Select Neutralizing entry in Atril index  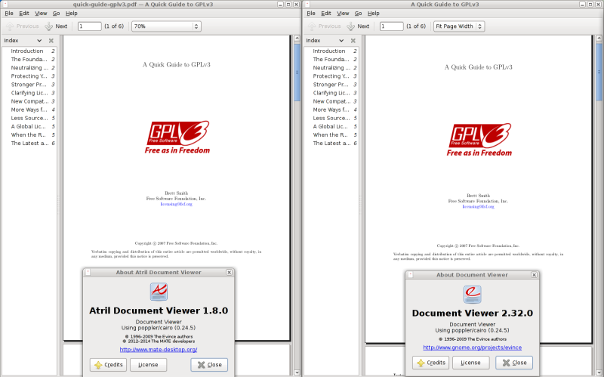(29, 68)
